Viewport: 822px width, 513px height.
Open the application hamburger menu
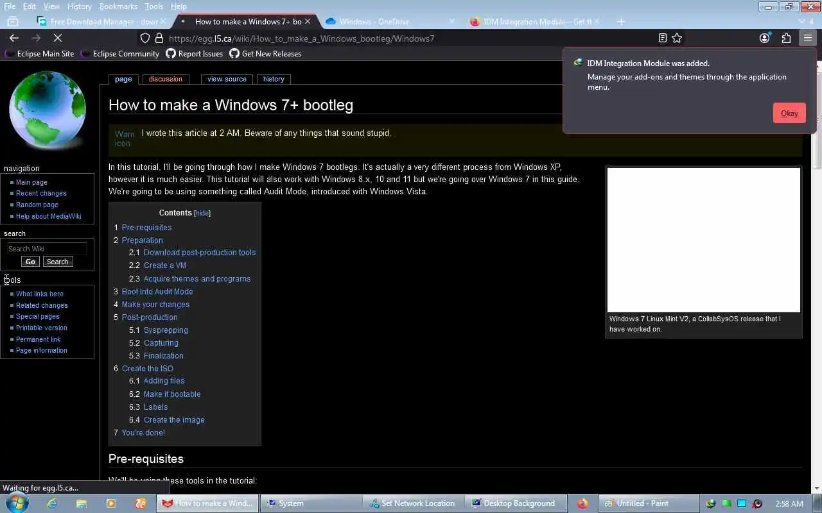pos(807,38)
